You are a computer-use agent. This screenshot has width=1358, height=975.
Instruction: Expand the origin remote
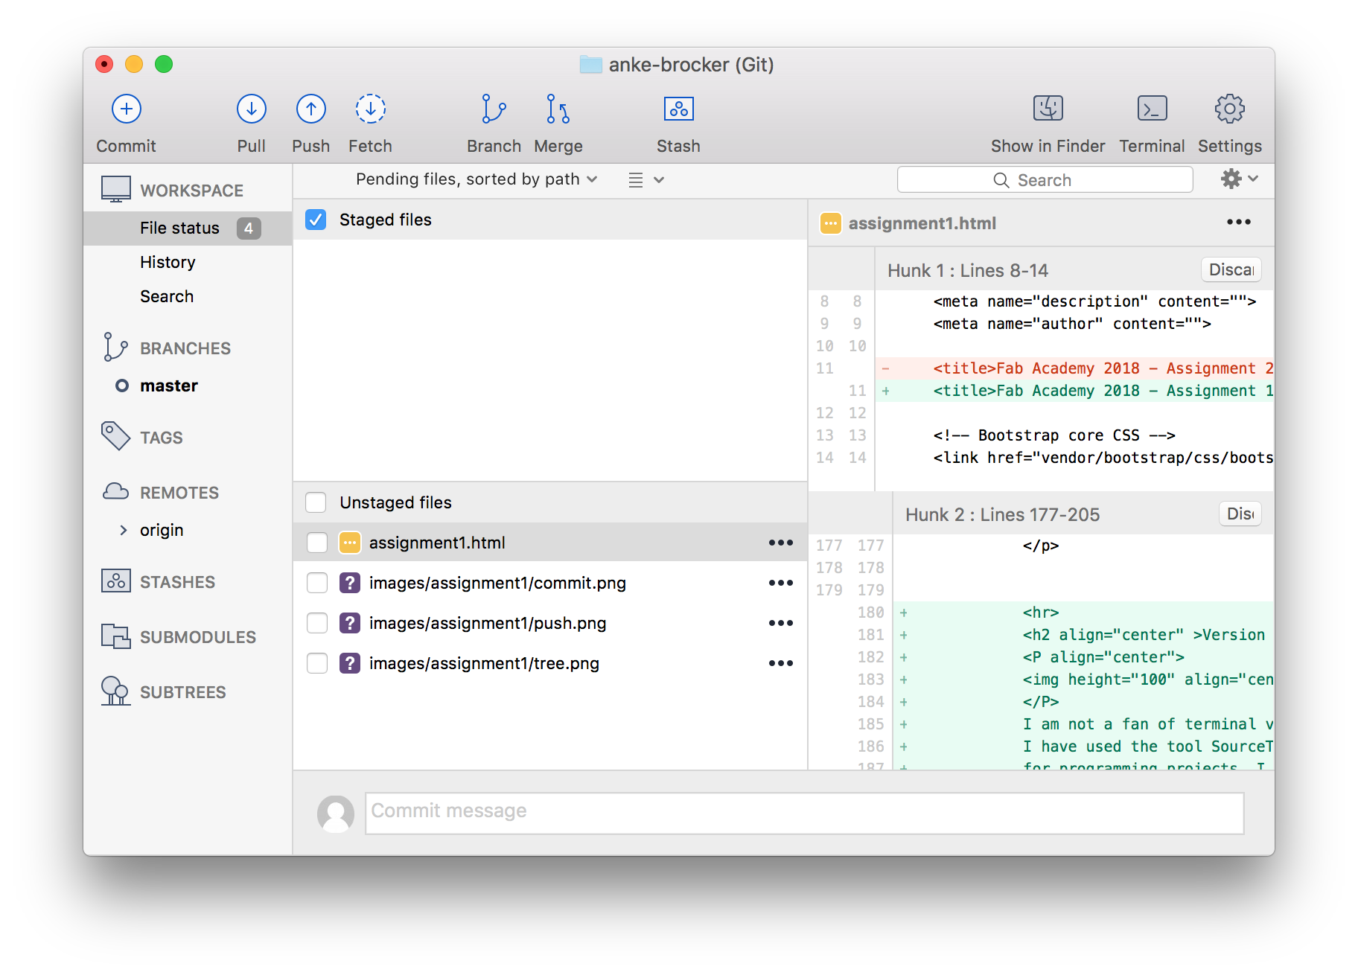(x=124, y=530)
